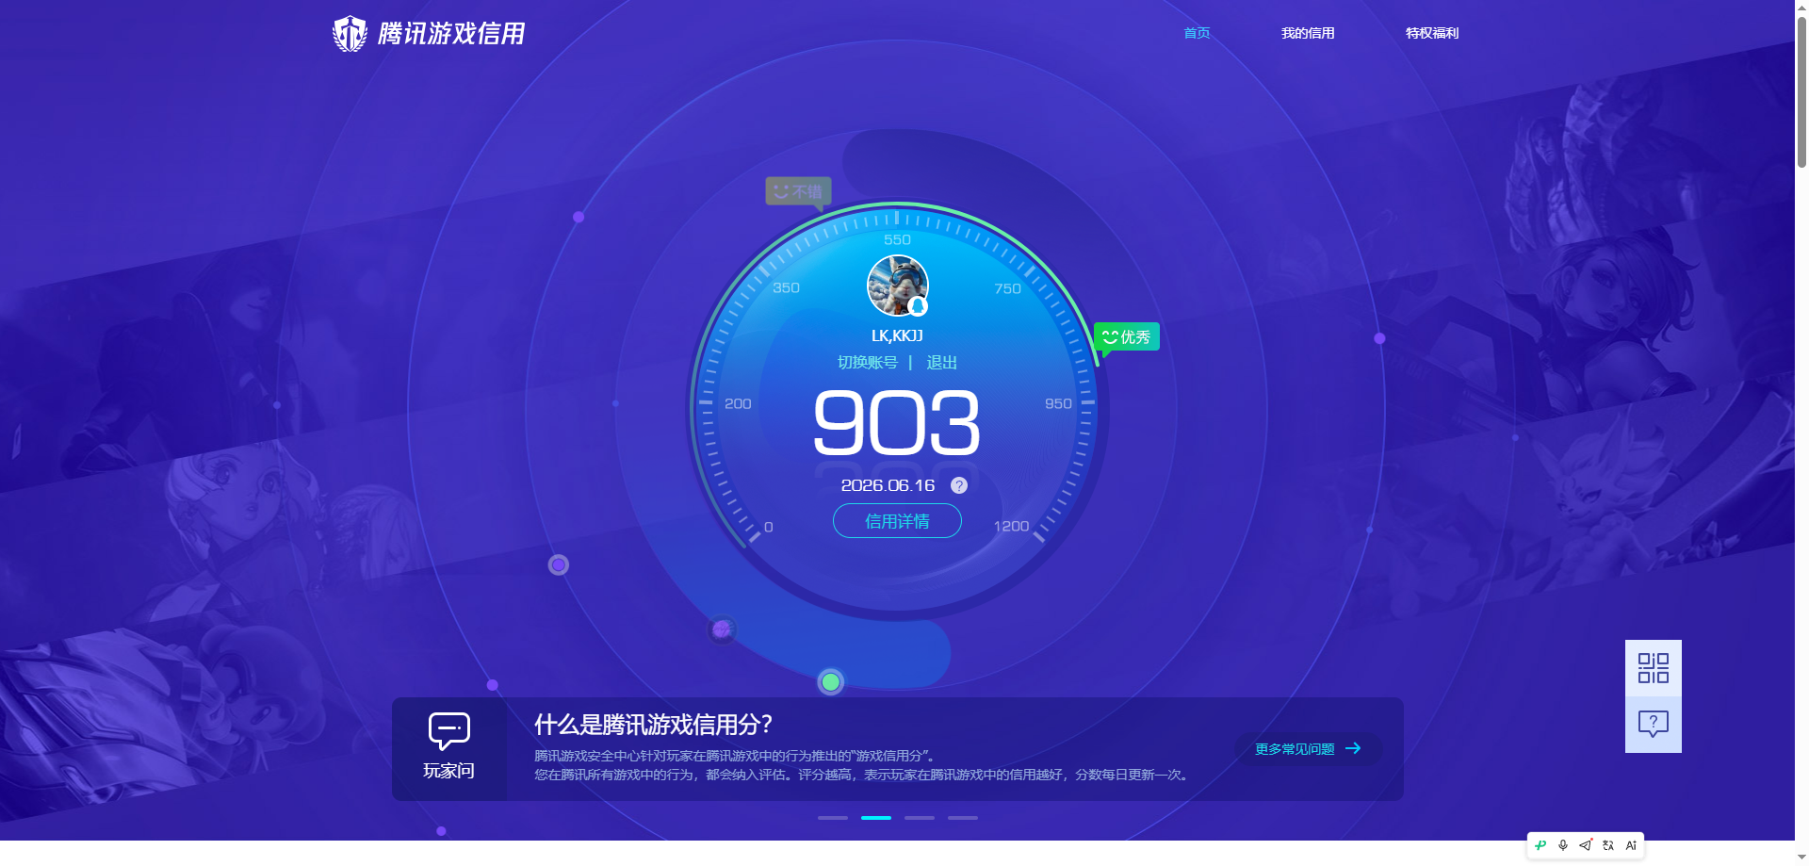
Task: Click the 2026.06.16 date text
Action: (x=888, y=485)
